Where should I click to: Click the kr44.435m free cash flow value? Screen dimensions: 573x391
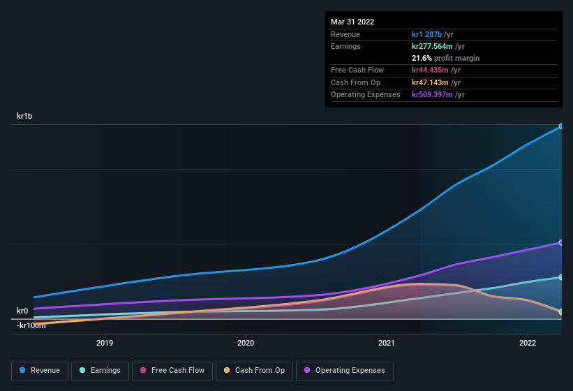point(430,70)
